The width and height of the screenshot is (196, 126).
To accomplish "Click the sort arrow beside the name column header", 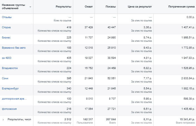I will 30,7.
